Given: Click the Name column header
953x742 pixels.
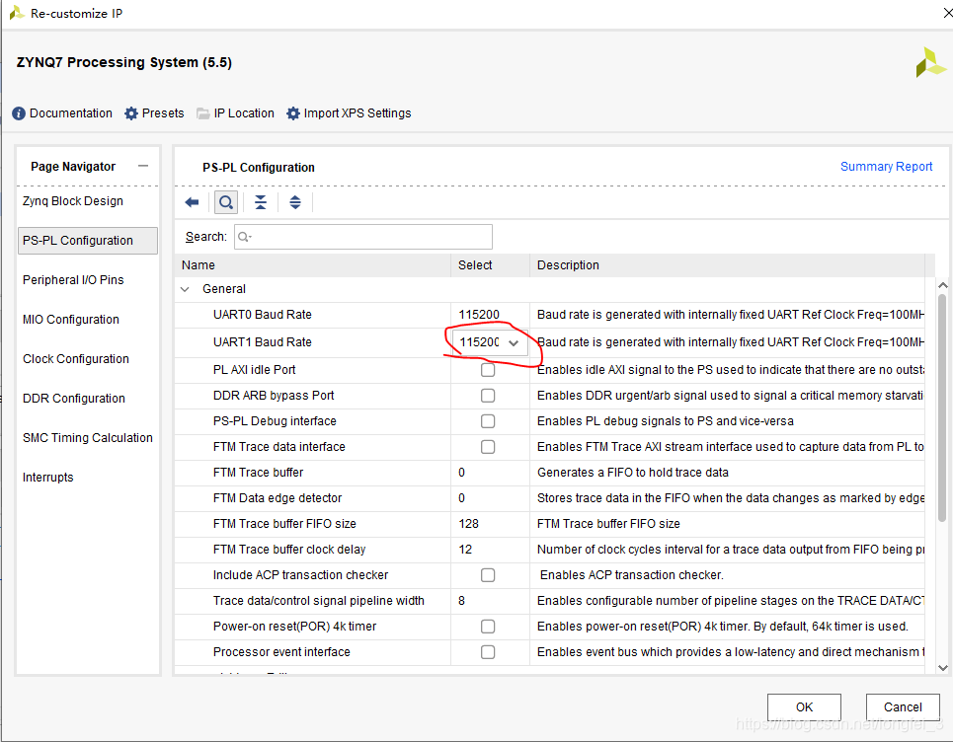Looking at the screenshot, I should pyautogui.click(x=313, y=265).
